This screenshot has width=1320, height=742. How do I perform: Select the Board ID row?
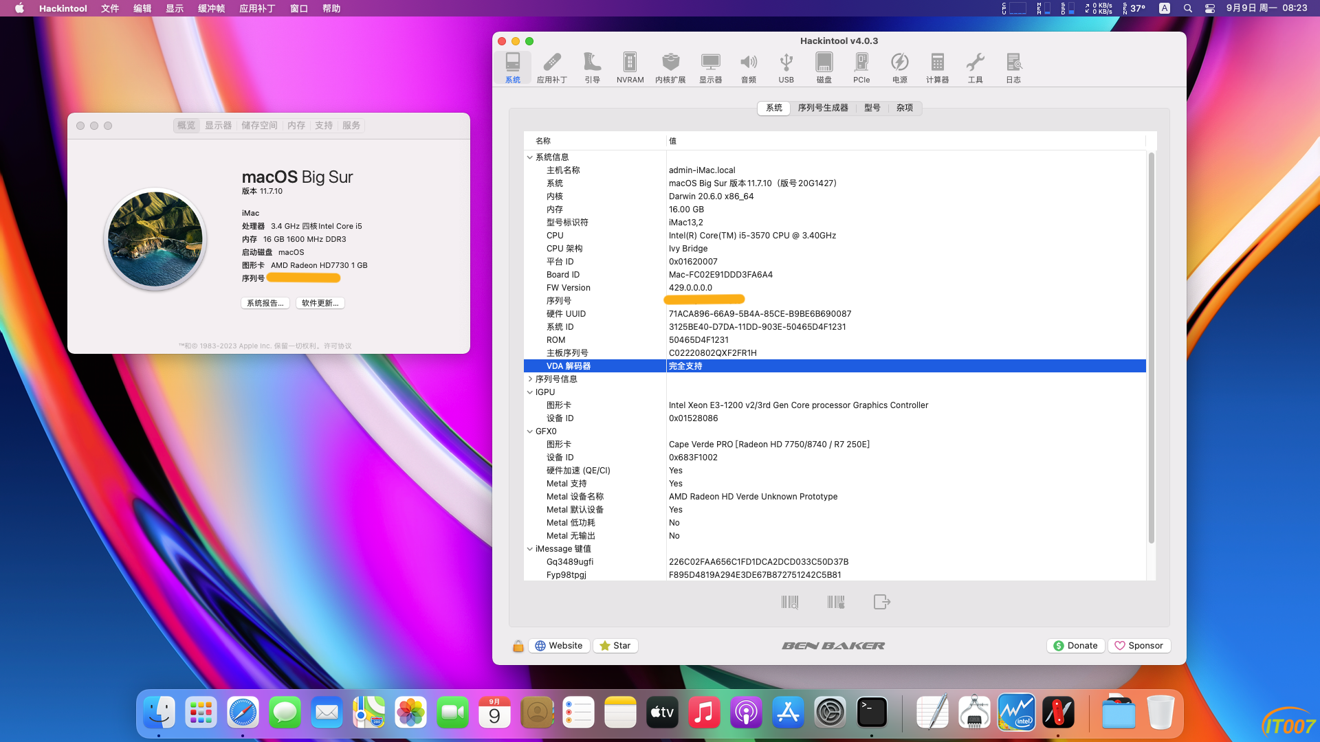point(835,275)
